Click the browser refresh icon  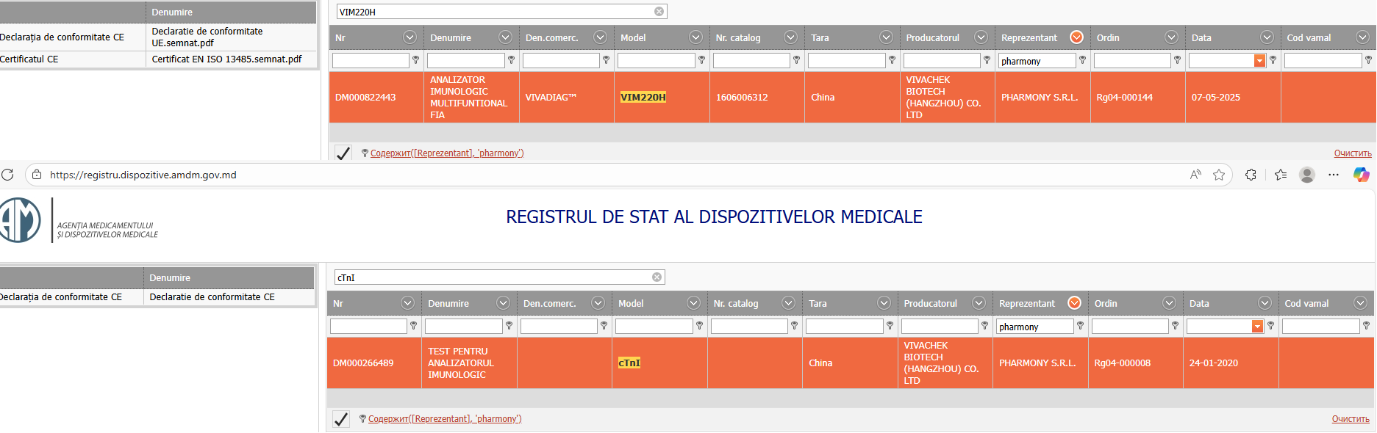pos(7,175)
